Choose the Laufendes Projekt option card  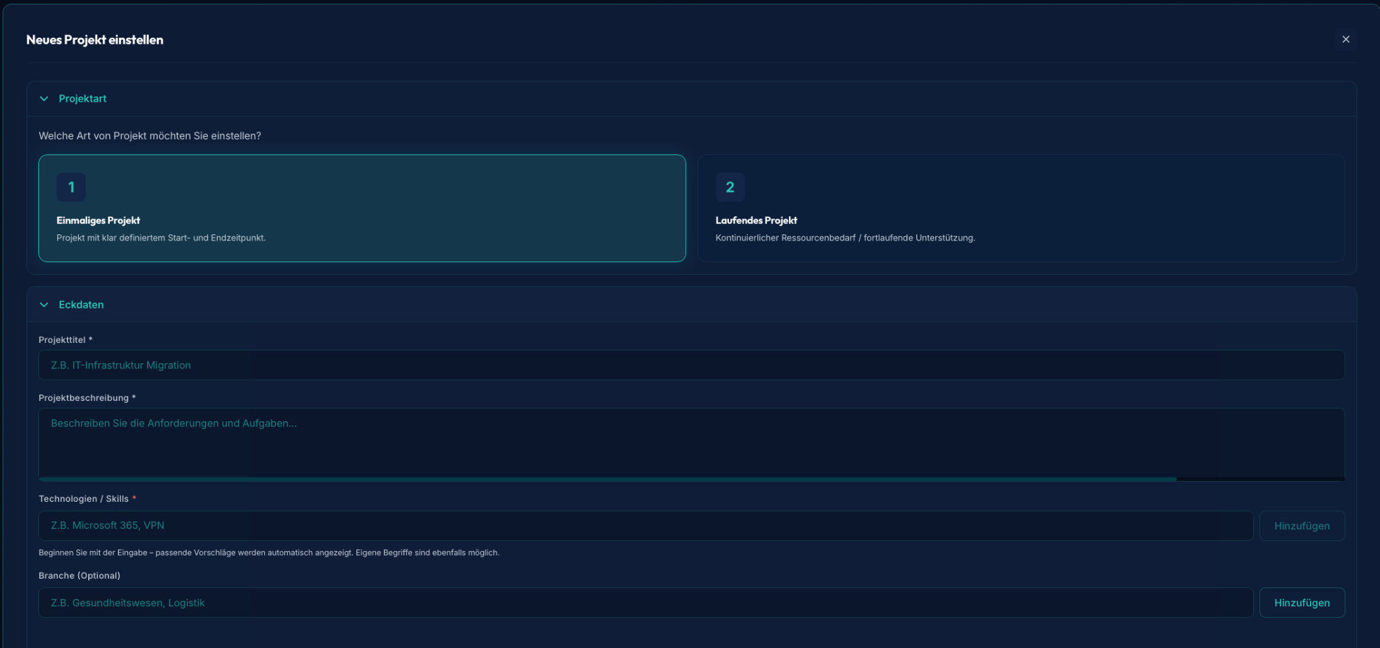click(x=1021, y=208)
